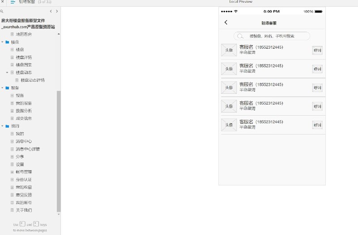Open the 楼盘图集 page
This screenshot has width=358, height=235.
[x=24, y=65]
